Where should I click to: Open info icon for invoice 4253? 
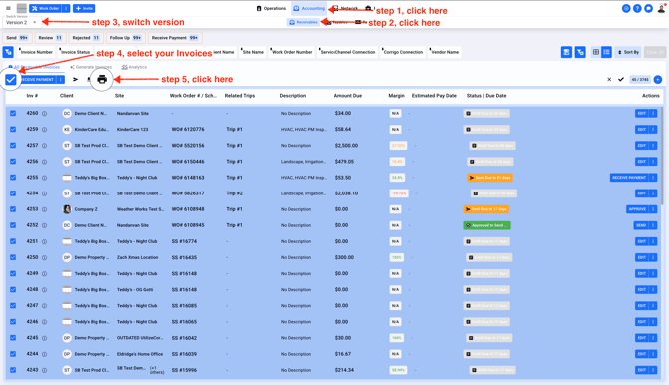(x=44, y=209)
